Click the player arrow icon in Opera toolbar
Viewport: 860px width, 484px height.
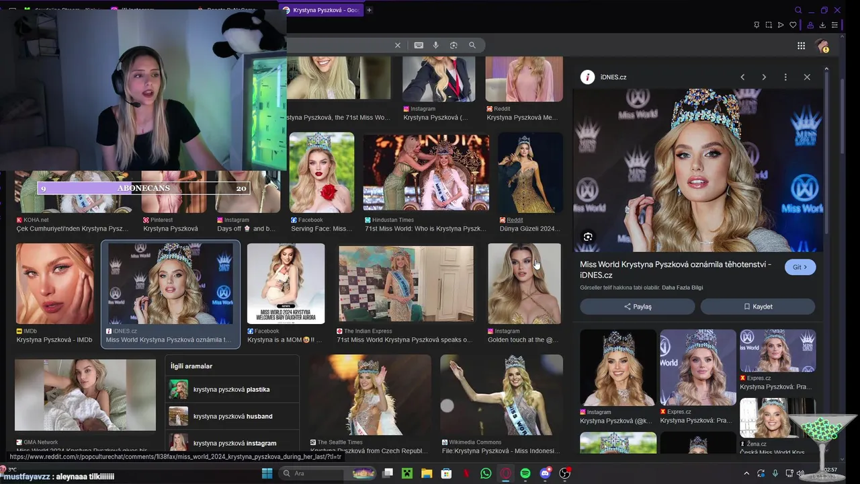coord(781,25)
